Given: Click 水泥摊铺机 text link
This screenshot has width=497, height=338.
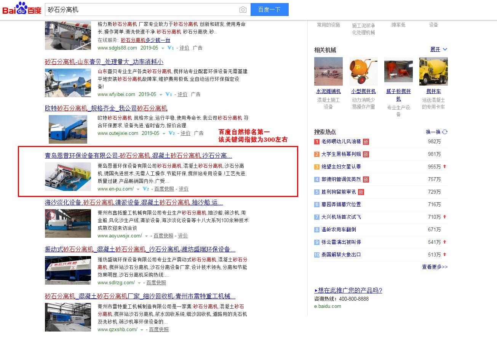Looking at the screenshot, I should [x=328, y=91].
